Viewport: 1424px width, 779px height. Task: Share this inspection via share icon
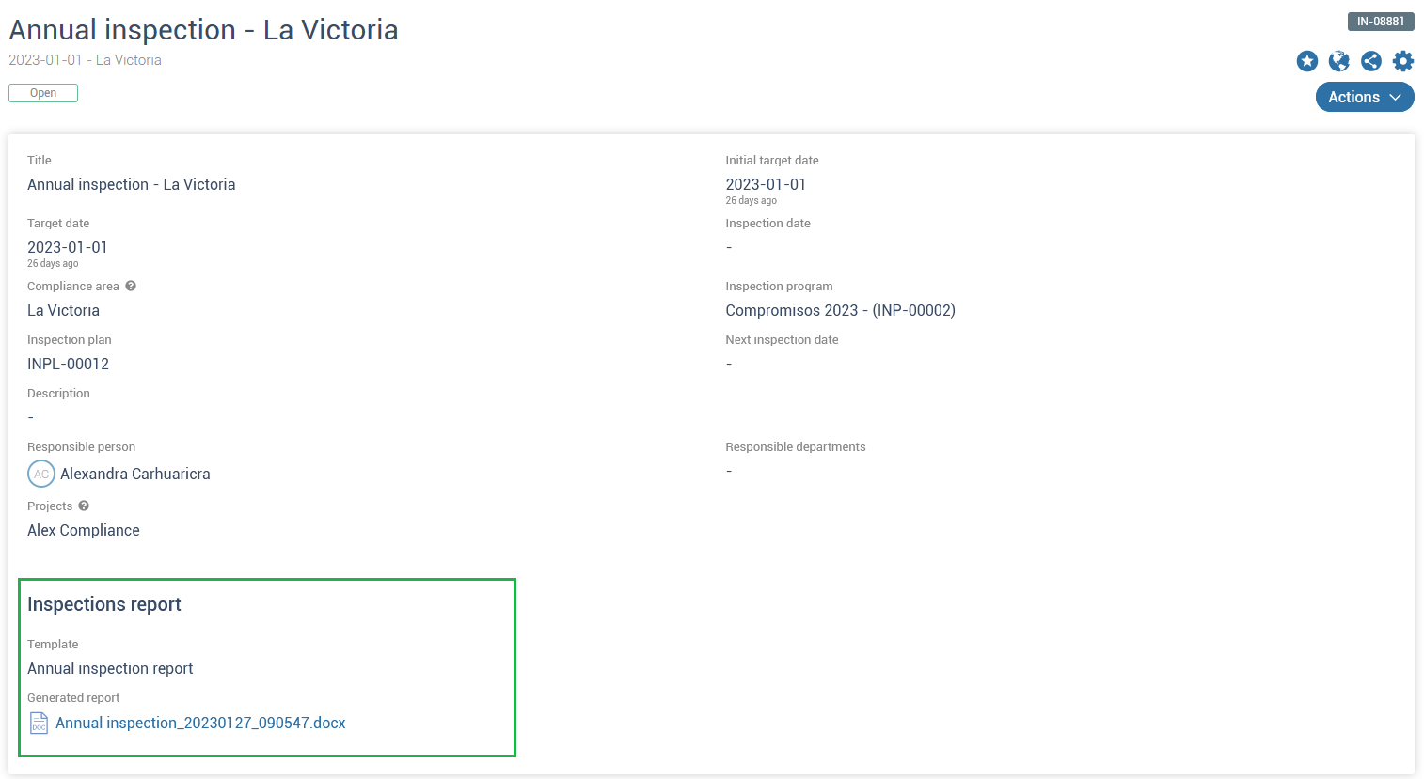pyautogui.click(x=1371, y=61)
